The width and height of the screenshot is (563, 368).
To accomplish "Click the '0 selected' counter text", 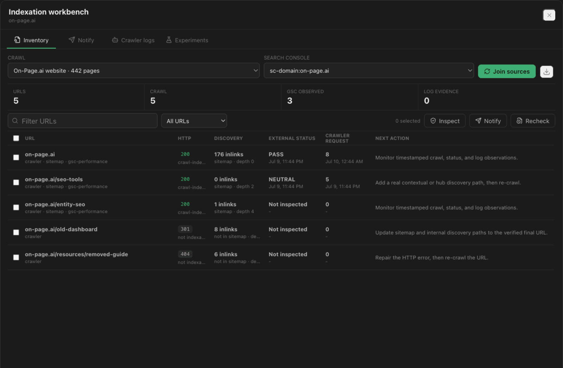I will click(408, 121).
